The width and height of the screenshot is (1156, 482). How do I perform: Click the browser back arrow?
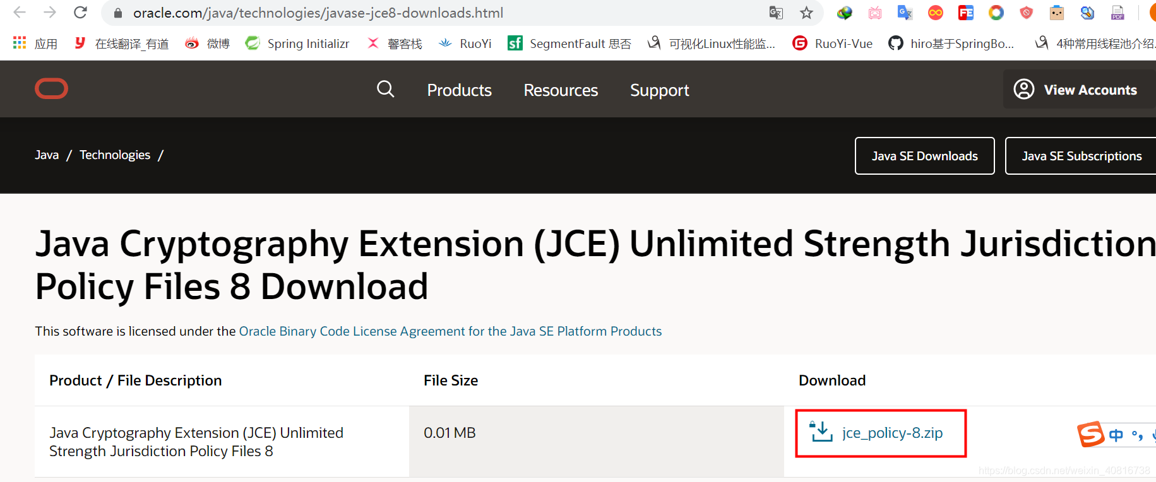point(20,13)
